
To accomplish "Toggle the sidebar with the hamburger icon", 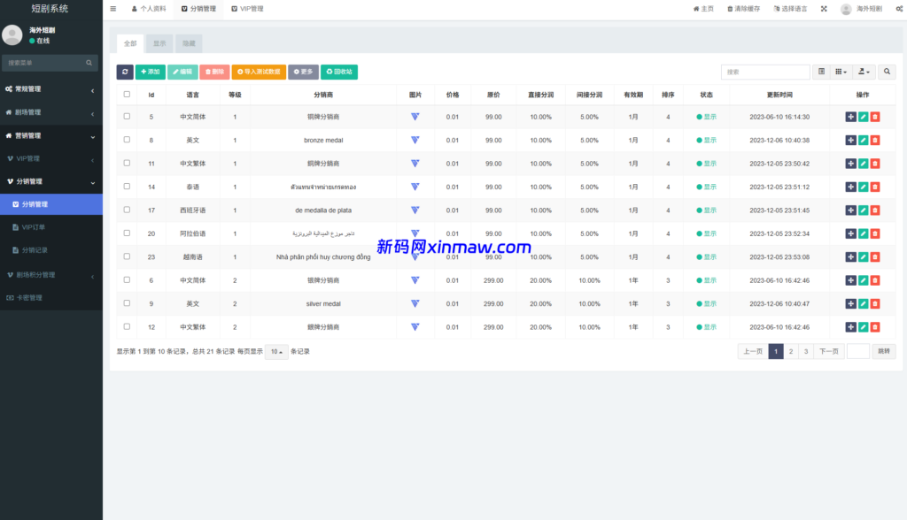I will tap(112, 9).
